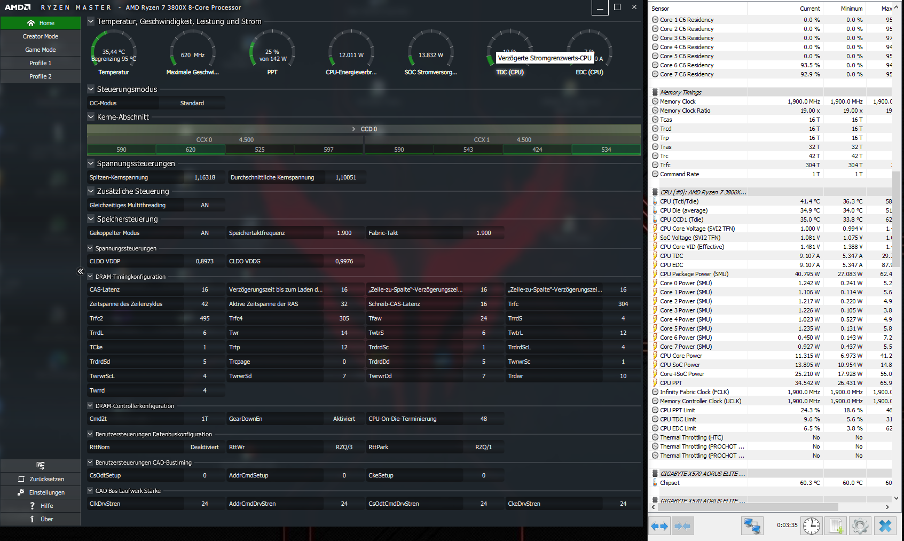Click the Spitzen-Kernspannung value 1,16318
The height and width of the screenshot is (541, 904).
click(x=205, y=177)
